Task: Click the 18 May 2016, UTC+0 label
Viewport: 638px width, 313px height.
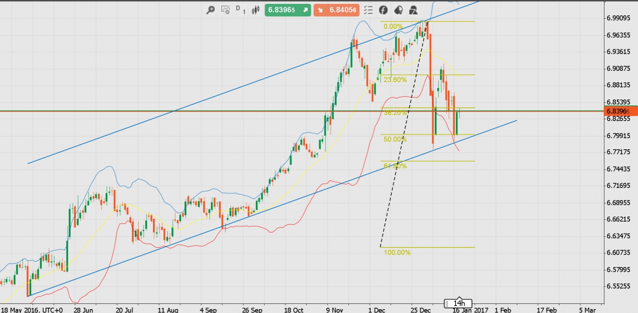Action: (x=32, y=310)
